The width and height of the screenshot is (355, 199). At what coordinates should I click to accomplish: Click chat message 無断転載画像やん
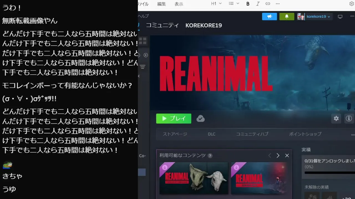30,20
